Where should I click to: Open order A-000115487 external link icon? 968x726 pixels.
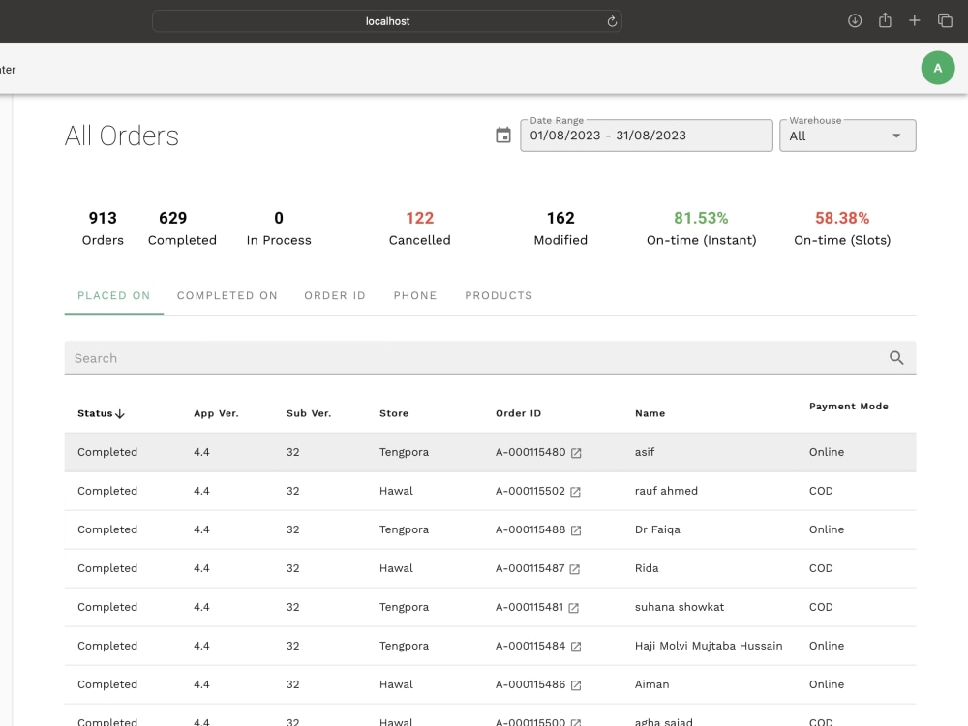click(575, 569)
